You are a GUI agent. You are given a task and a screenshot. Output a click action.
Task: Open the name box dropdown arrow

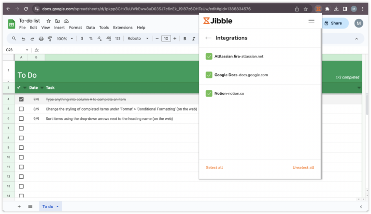pos(27,50)
